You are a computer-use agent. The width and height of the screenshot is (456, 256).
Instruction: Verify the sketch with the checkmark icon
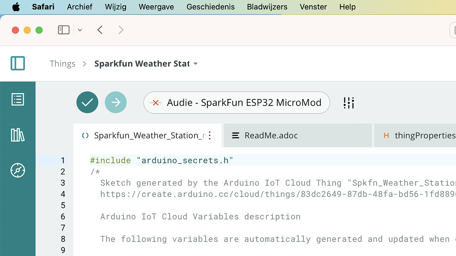[x=87, y=102]
